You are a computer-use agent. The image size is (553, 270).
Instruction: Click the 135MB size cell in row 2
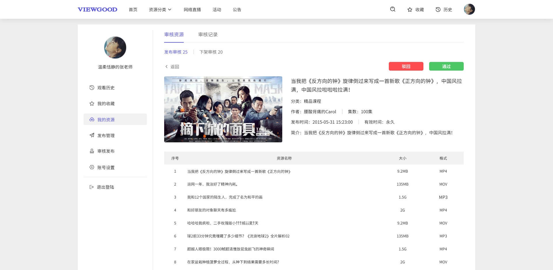coord(403,184)
